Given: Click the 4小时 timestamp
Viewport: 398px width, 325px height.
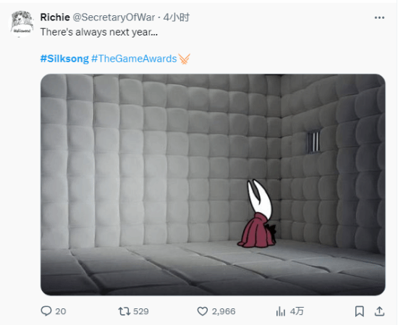Looking at the screenshot, I should 176,17.
